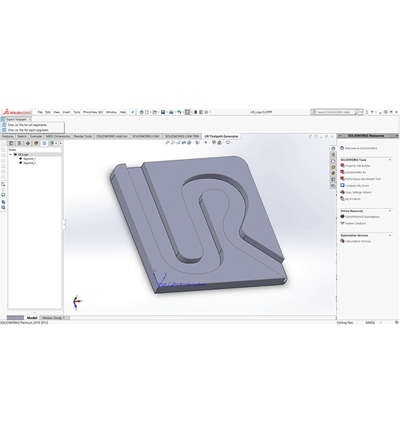400x433 pixels.
Task: Click the search magnifier icon in help box
Action: (x=357, y=112)
